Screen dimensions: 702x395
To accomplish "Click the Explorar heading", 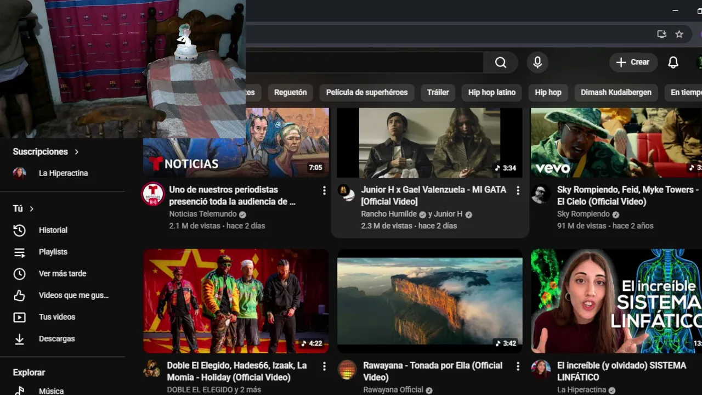I will [29, 373].
